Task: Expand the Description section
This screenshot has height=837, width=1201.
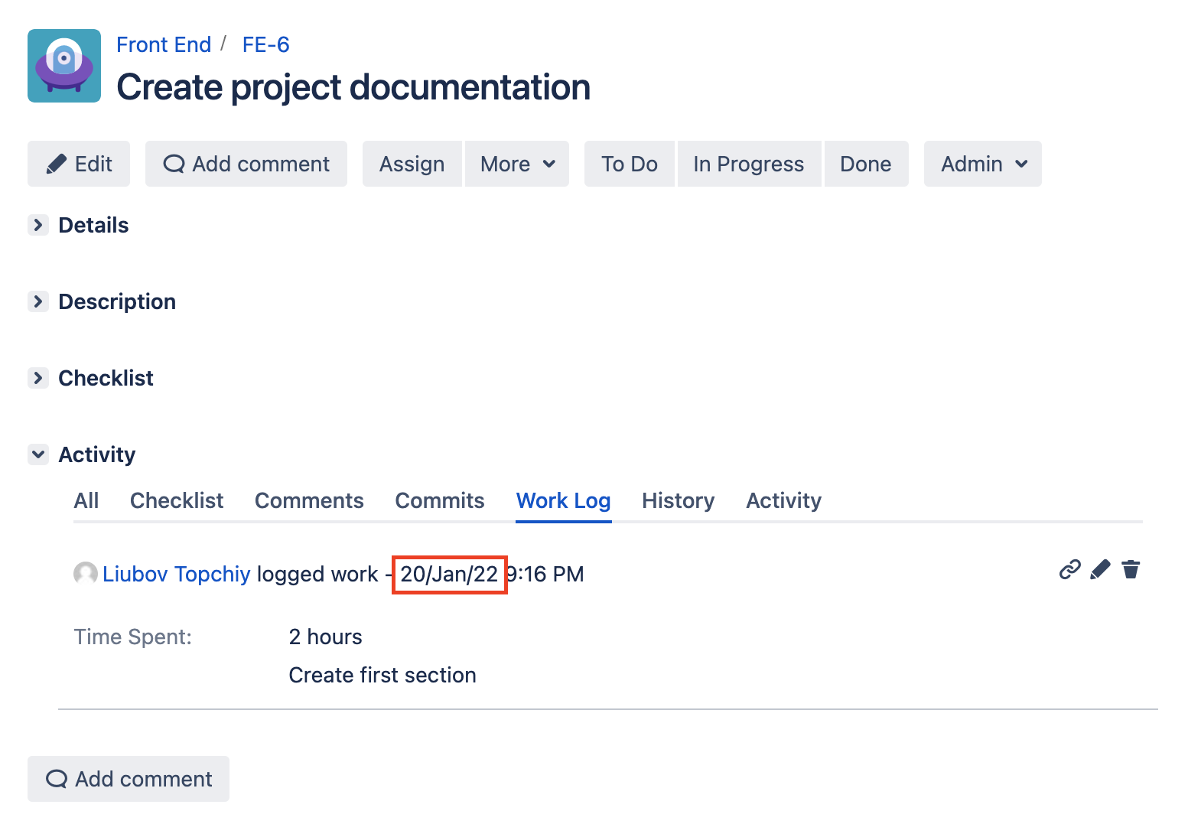Action: (38, 301)
